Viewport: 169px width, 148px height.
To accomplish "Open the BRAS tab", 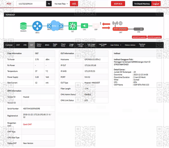I will pos(47,45).
